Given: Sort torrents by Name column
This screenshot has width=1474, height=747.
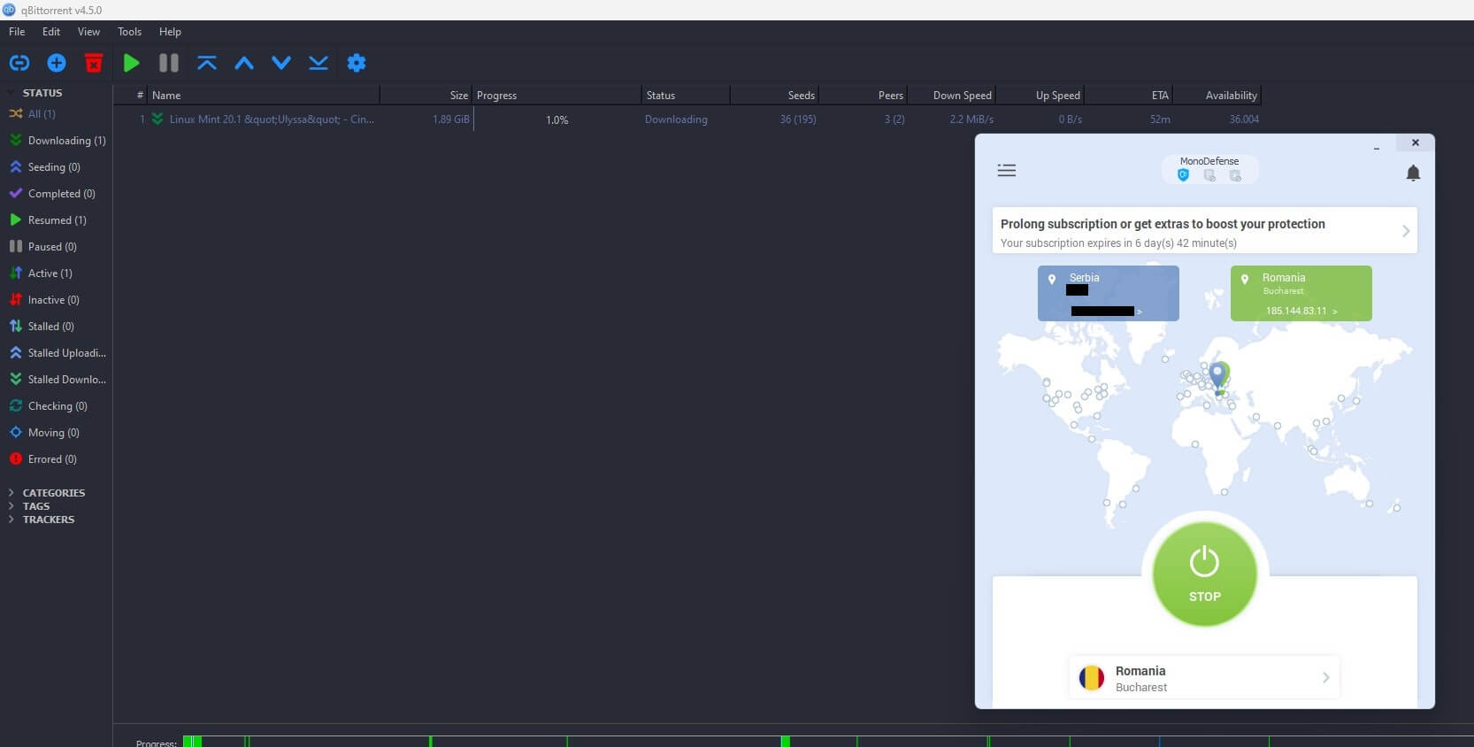Looking at the screenshot, I should tap(264, 95).
